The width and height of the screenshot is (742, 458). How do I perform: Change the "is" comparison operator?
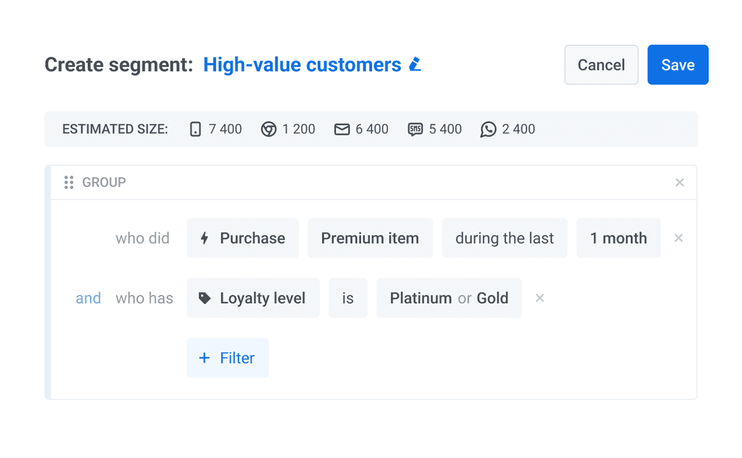tap(348, 298)
